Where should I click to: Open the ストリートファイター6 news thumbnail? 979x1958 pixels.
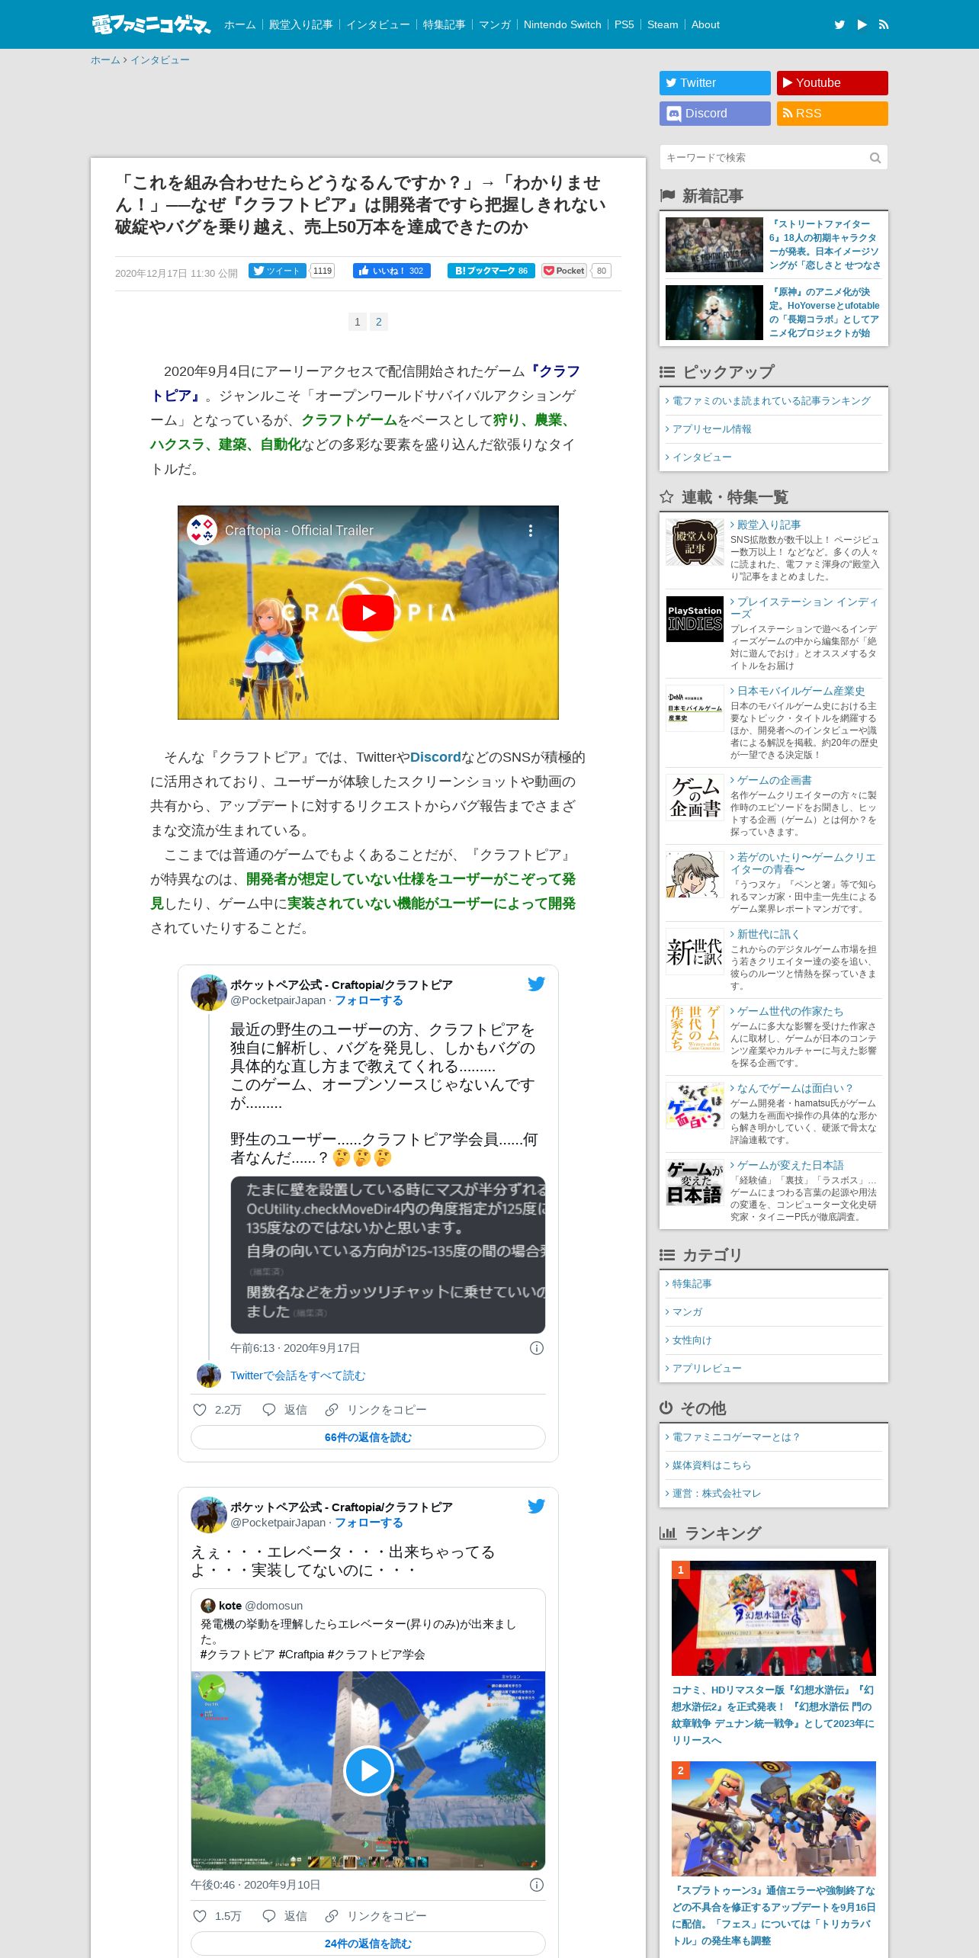click(x=714, y=245)
